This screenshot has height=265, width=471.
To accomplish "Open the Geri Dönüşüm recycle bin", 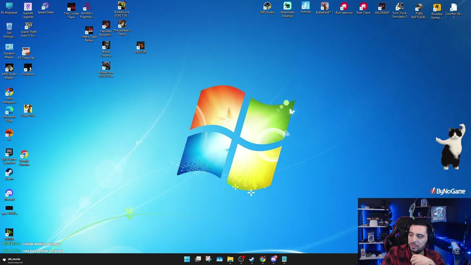I will (9, 30).
